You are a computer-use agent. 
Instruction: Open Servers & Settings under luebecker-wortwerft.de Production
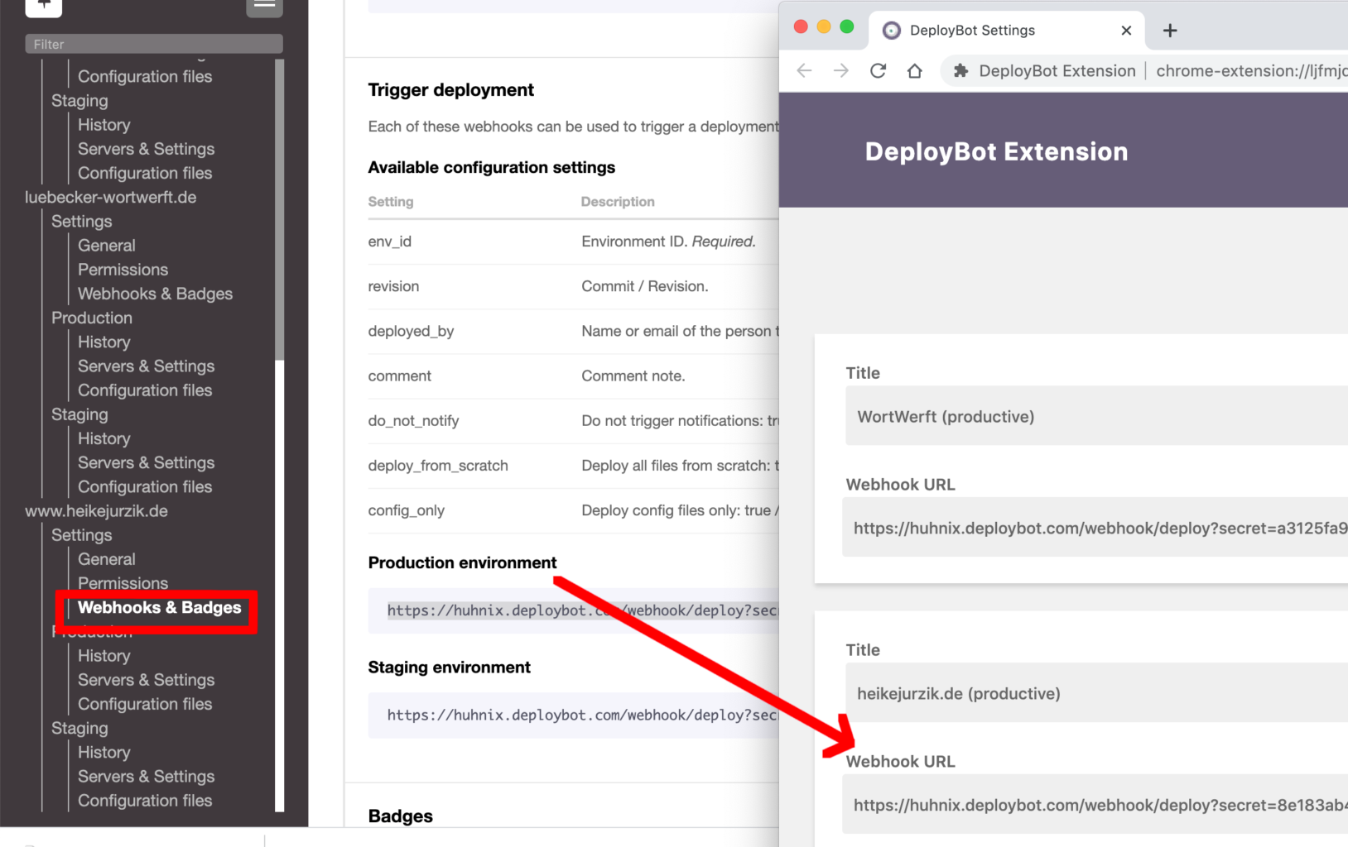(146, 366)
